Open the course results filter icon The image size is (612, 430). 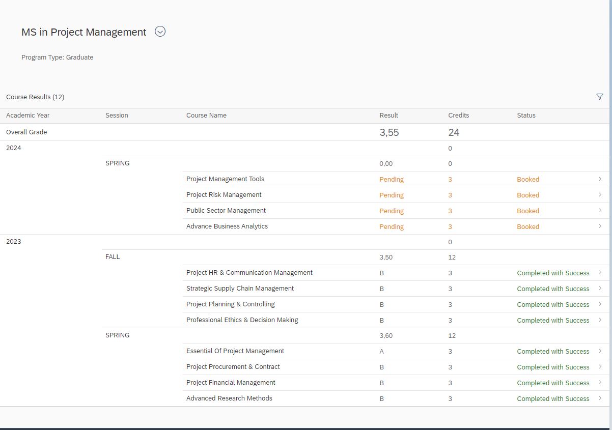point(599,97)
